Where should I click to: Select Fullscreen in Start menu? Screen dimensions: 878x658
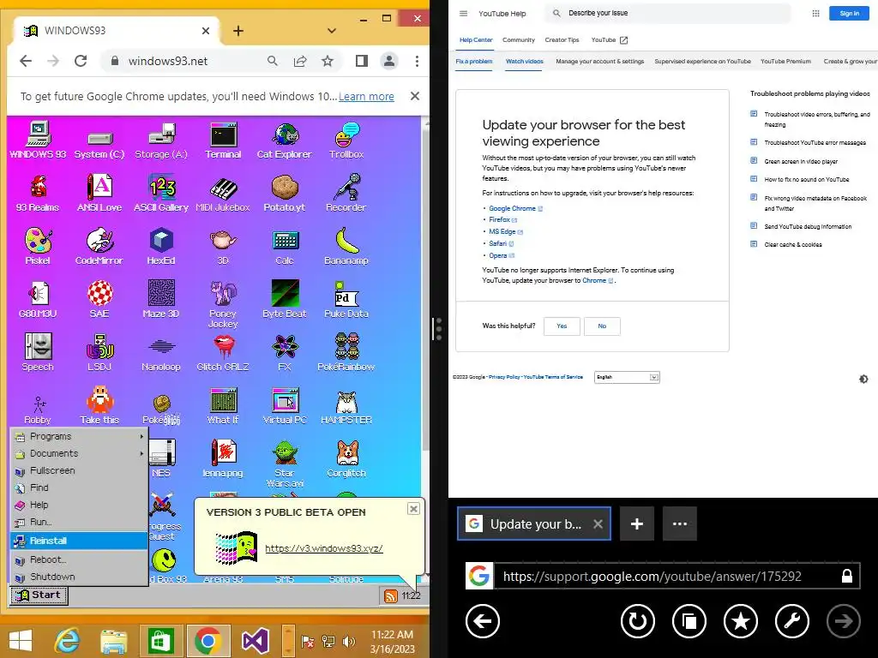[80, 471]
